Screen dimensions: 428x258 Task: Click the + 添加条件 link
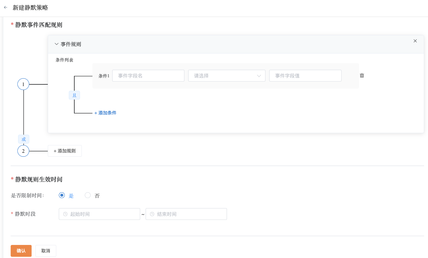105,113
